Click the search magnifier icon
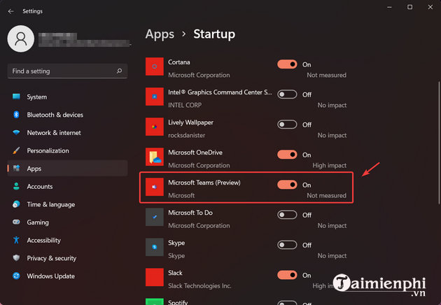The height and width of the screenshot is (305, 441). 119,71
